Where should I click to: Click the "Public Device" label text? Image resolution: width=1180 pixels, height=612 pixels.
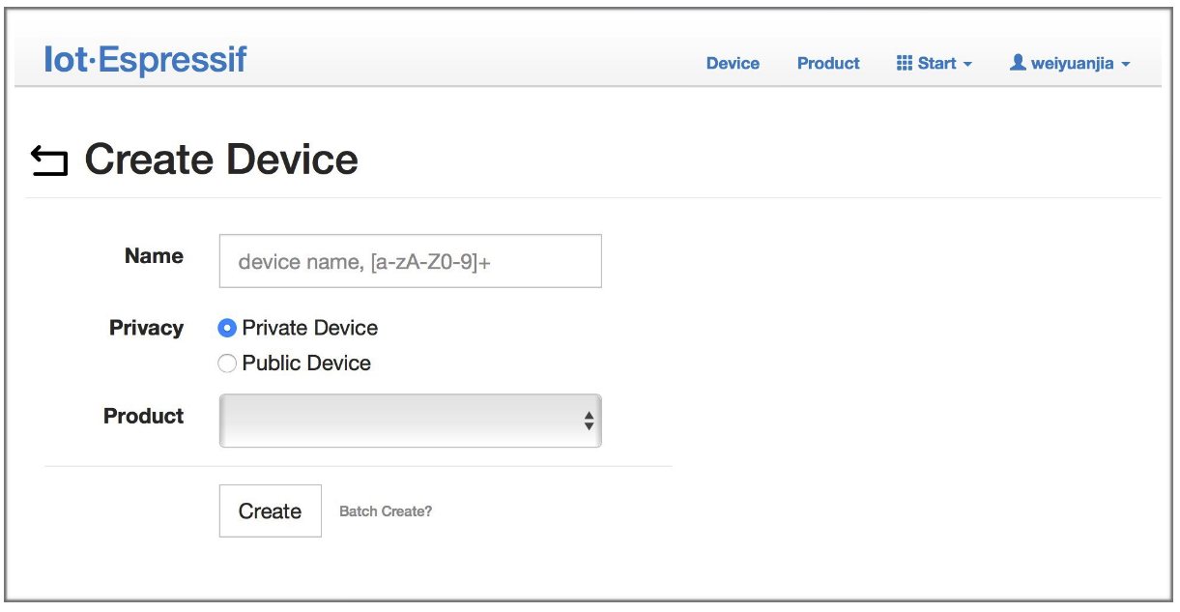tap(306, 364)
